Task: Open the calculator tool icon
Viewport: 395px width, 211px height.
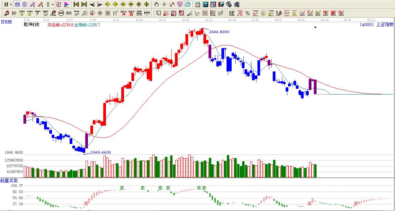Action: tap(205, 4)
